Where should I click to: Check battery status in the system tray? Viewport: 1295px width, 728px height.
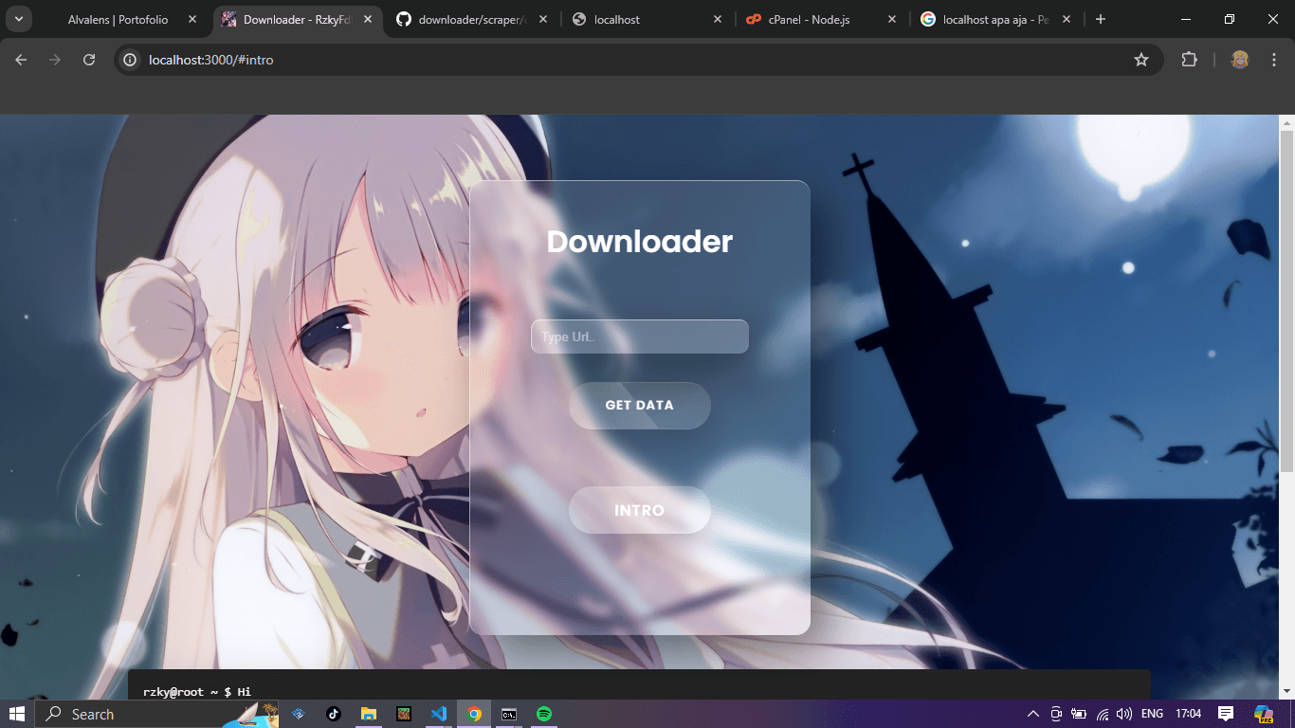(x=1079, y=714)
